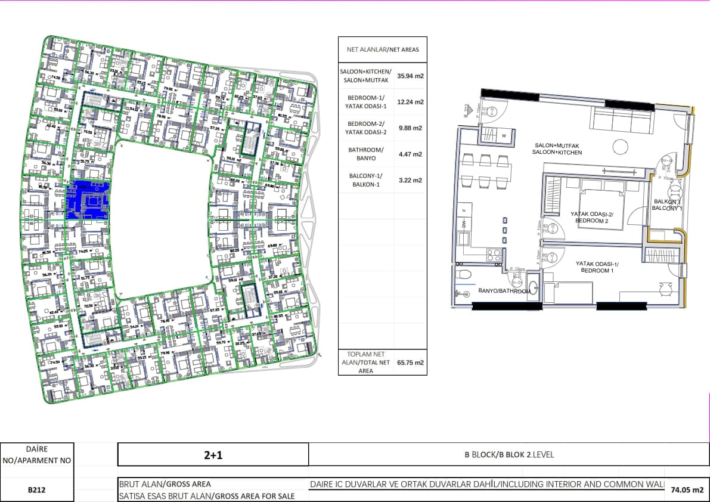
Task: Select the Bedroom 1 wardrobe symbol
Action: [662, 255]
